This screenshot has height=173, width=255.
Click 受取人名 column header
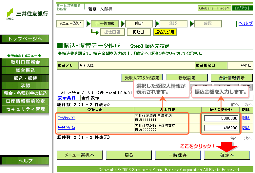click(95, 110)
